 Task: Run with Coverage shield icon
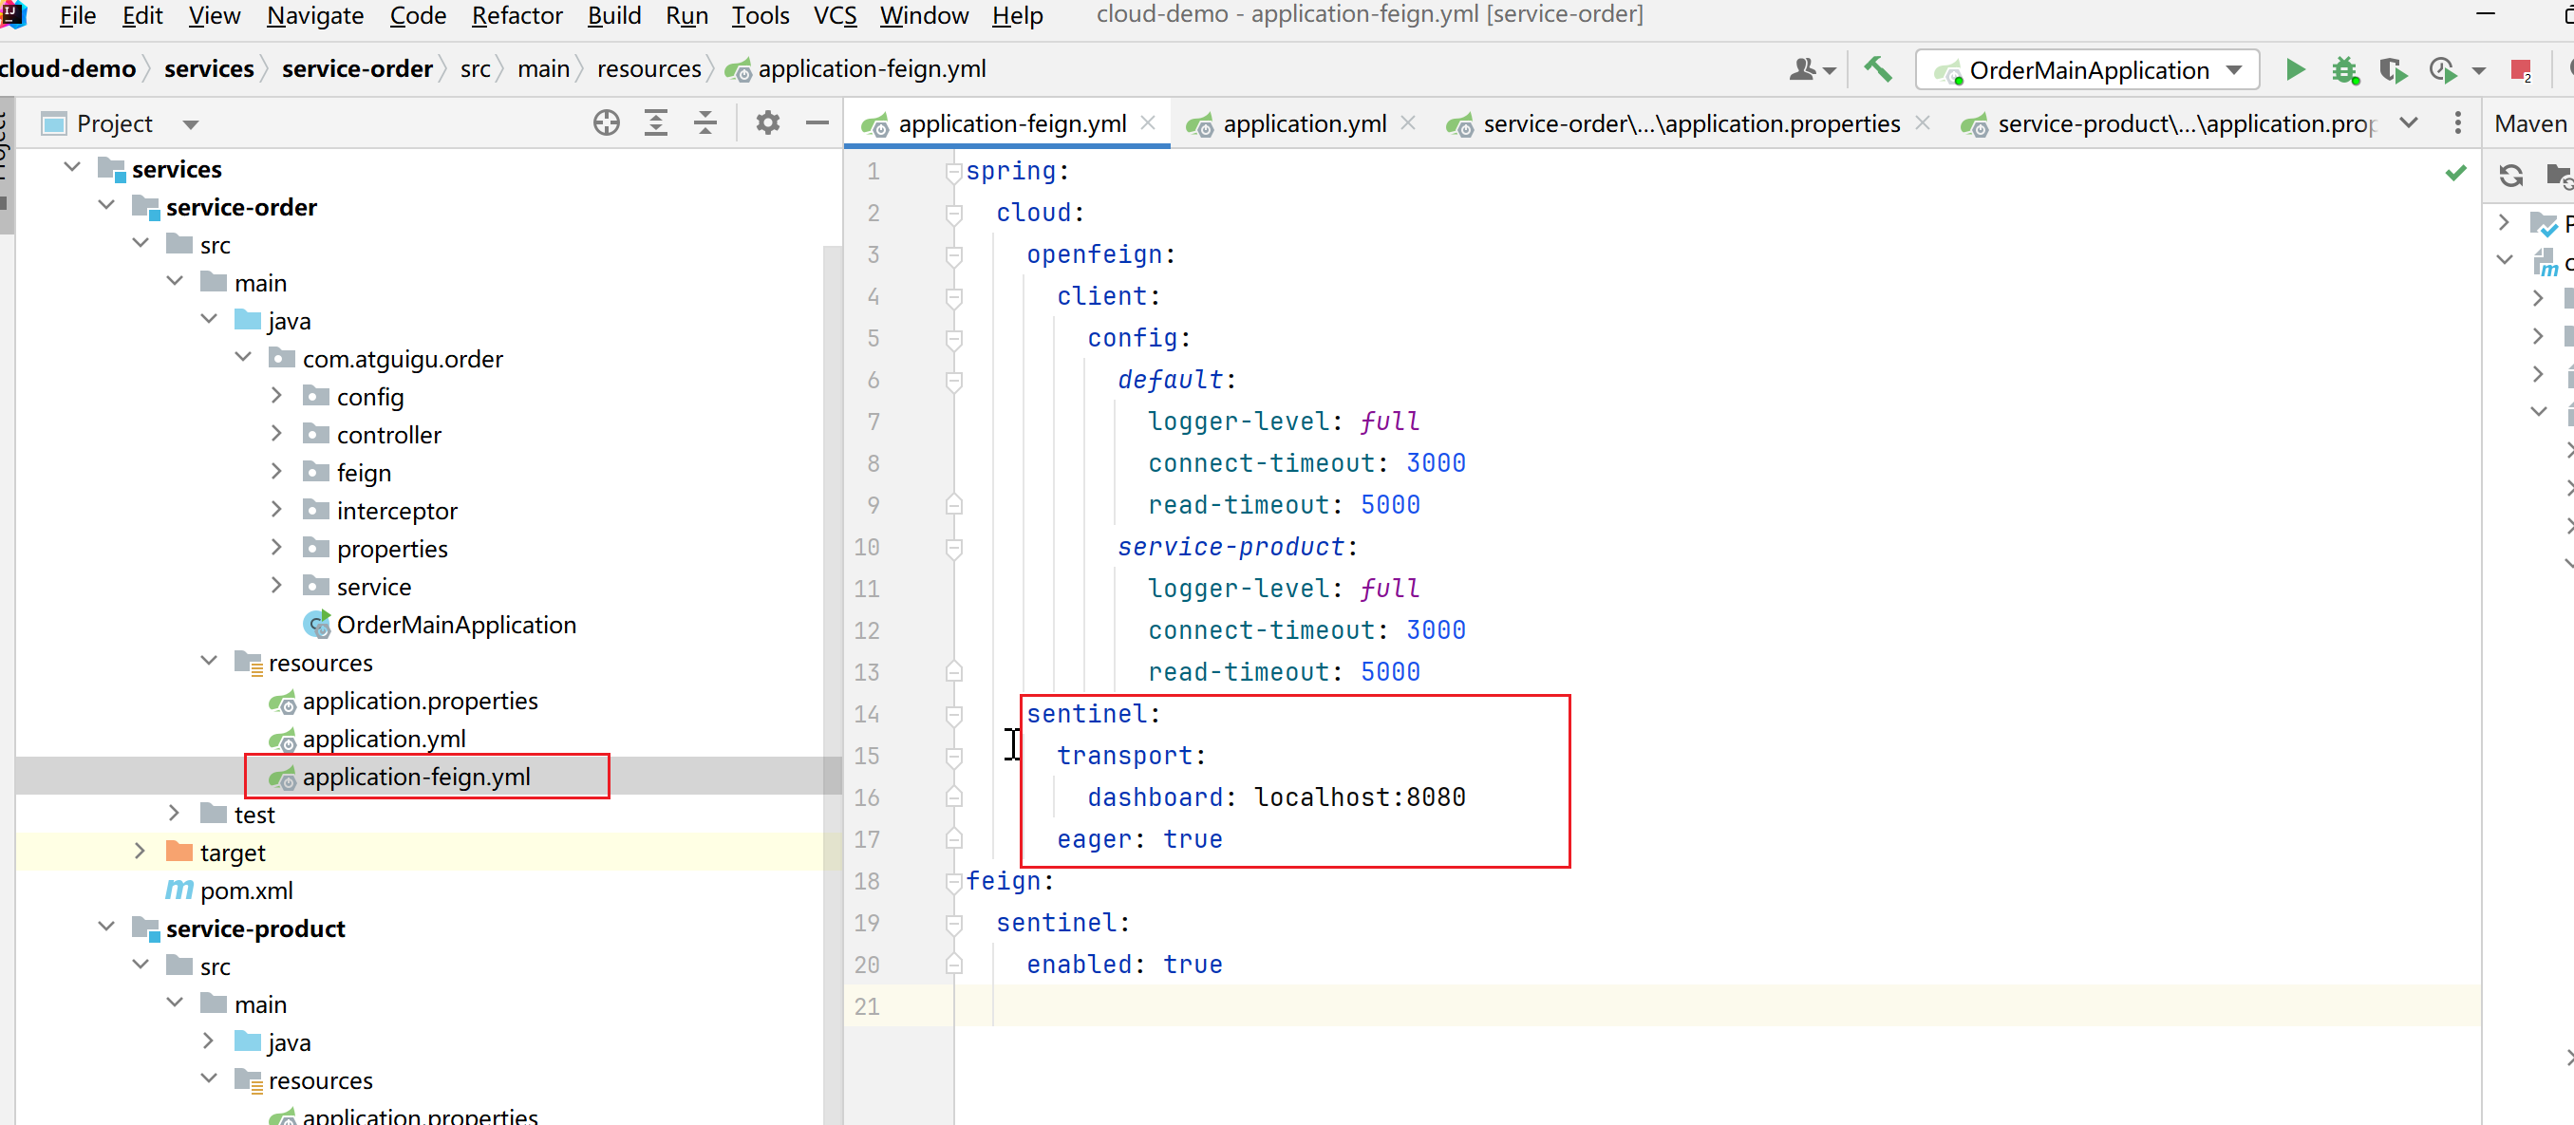pos(2391,70)
